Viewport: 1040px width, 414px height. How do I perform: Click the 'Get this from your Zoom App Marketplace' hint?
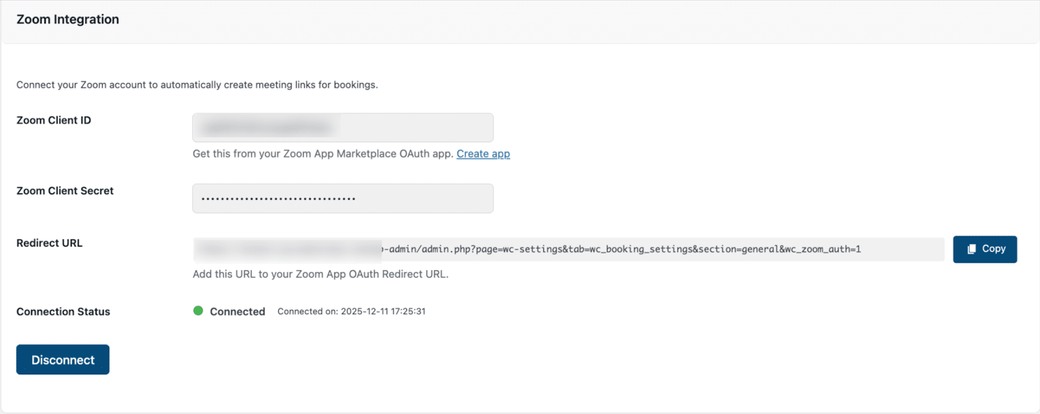pyautogui.click(x=323, y=154)
